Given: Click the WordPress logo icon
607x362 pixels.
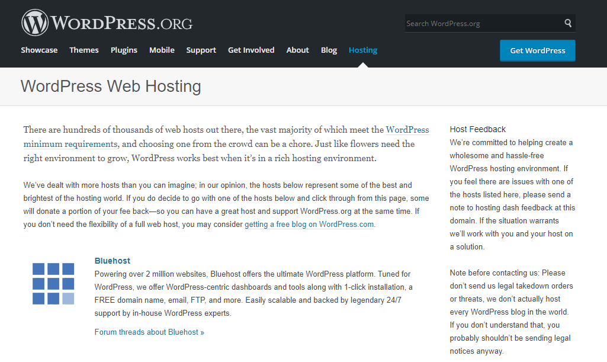Looking at the screenshot, I should click(35, 22).
